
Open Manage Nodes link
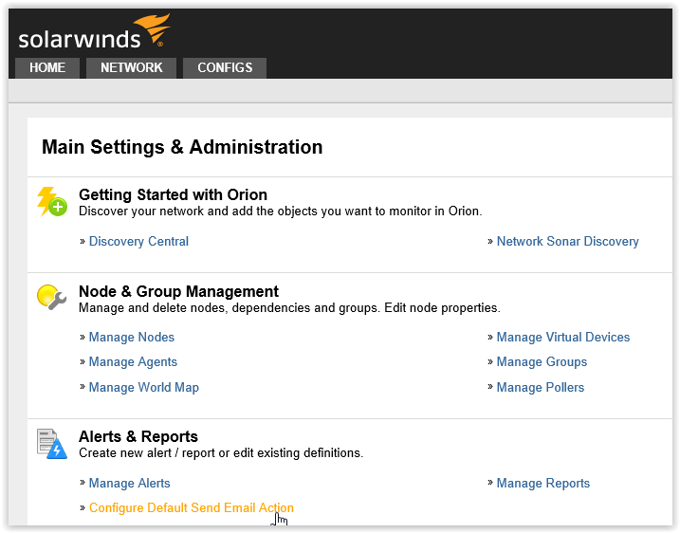click(132, 337)
